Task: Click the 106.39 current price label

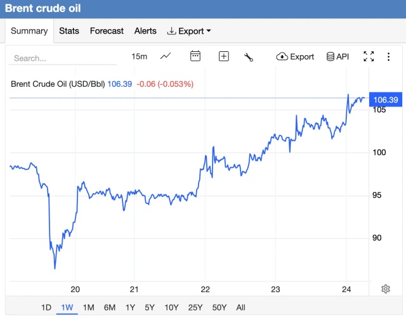Action: point(386,99)
